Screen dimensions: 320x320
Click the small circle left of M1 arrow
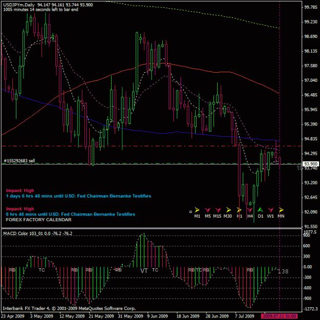190,212
